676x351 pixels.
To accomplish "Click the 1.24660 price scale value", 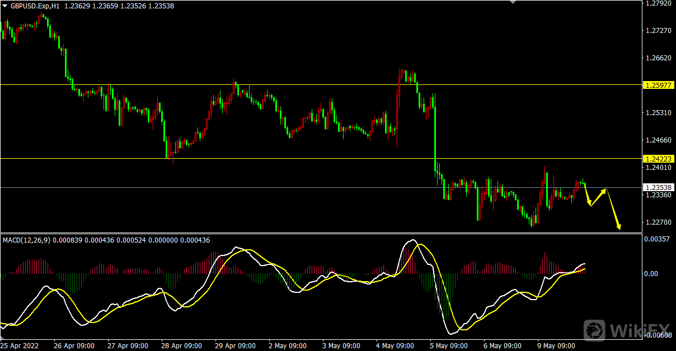I will (658, 140).
